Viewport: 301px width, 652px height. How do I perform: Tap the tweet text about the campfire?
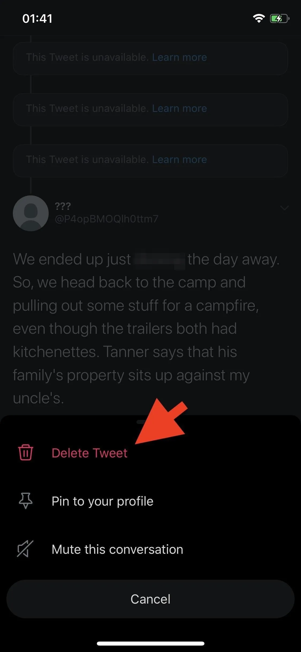[146, 329]
